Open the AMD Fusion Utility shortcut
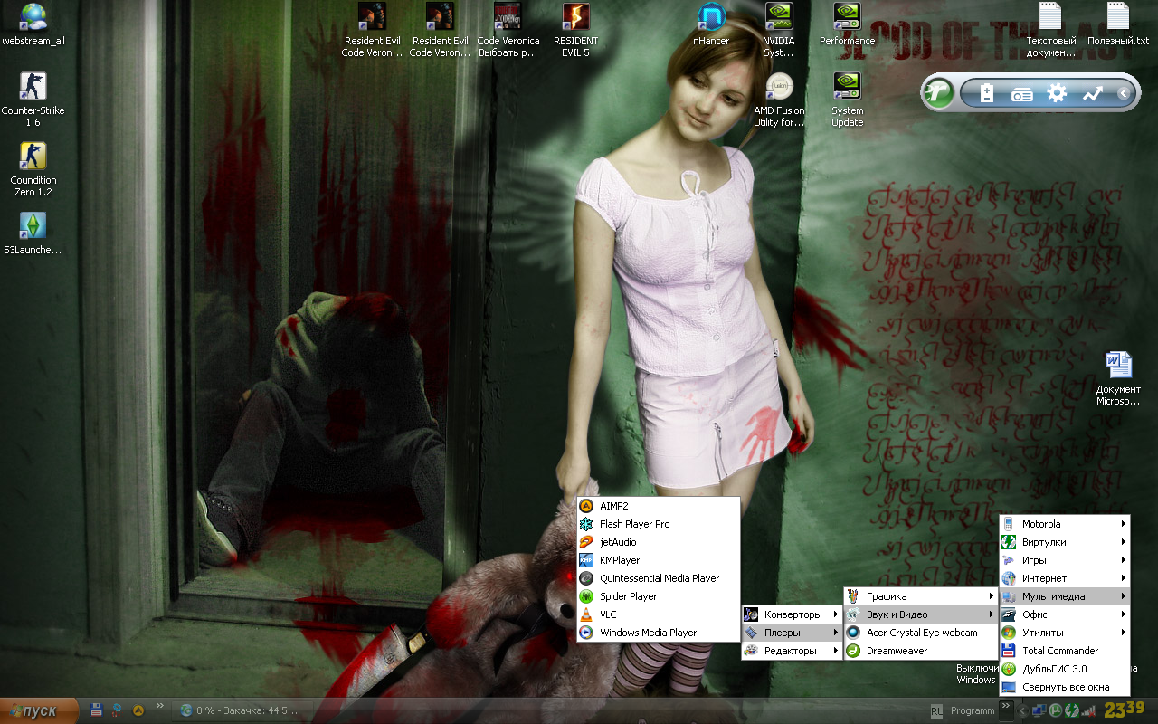The image size is (1158, 724). pyautogui.click(x=779, y=100)
